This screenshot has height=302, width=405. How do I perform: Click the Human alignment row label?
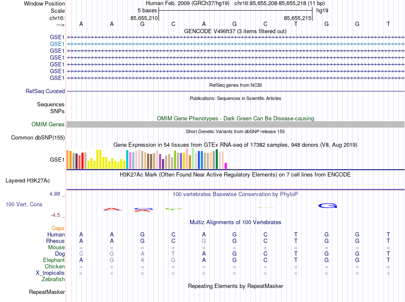56,234
